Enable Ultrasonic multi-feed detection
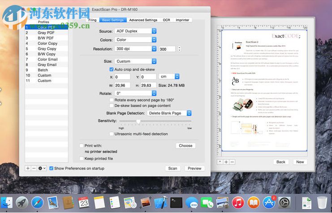332x213 pixels. point(112,134)
